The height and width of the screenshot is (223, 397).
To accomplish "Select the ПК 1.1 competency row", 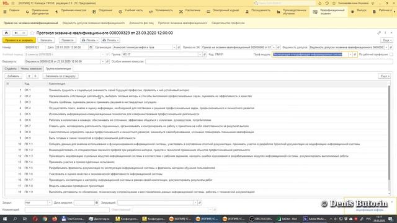I will tap(197, 144).
